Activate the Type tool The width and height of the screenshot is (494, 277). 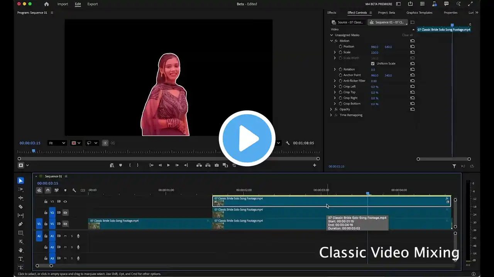point(21,259)
